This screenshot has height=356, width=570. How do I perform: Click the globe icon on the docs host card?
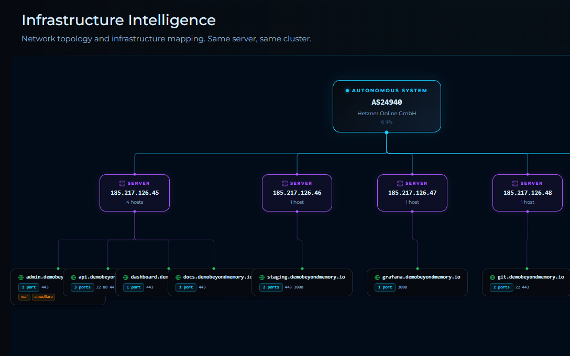tap(178, 277)
